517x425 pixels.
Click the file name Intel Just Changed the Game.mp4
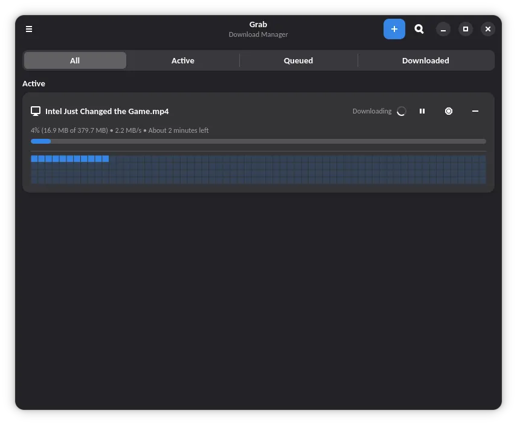[x=107, y=111]
